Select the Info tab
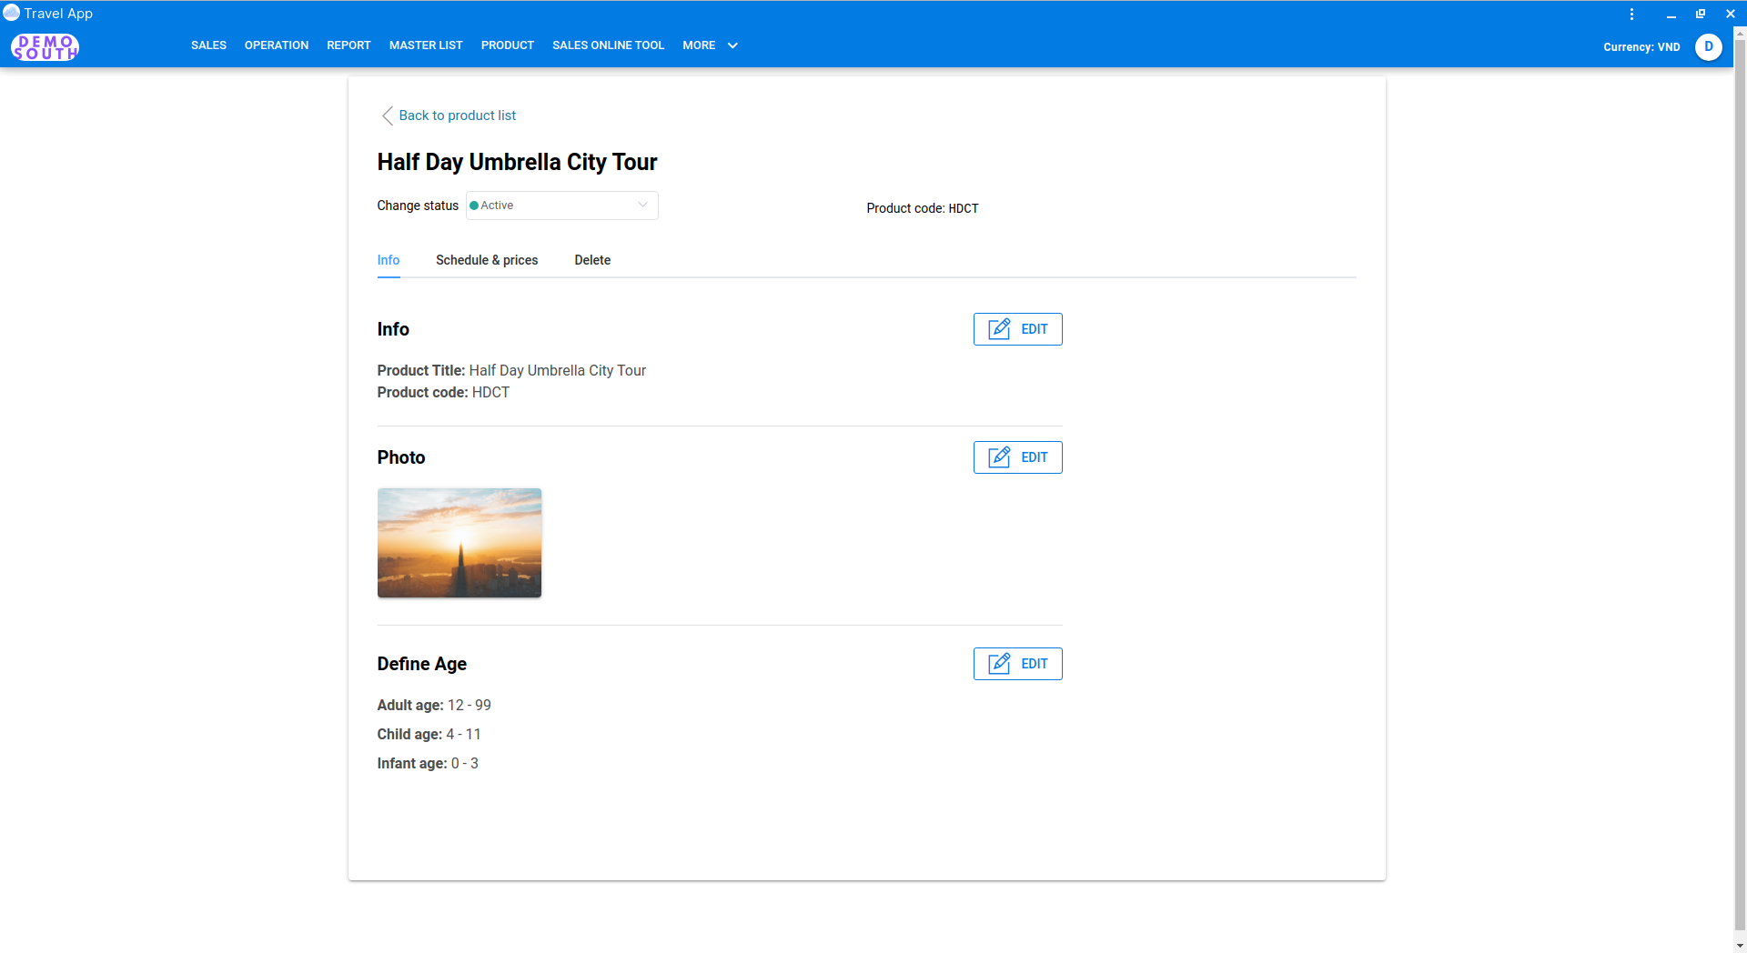 [388, 260]
